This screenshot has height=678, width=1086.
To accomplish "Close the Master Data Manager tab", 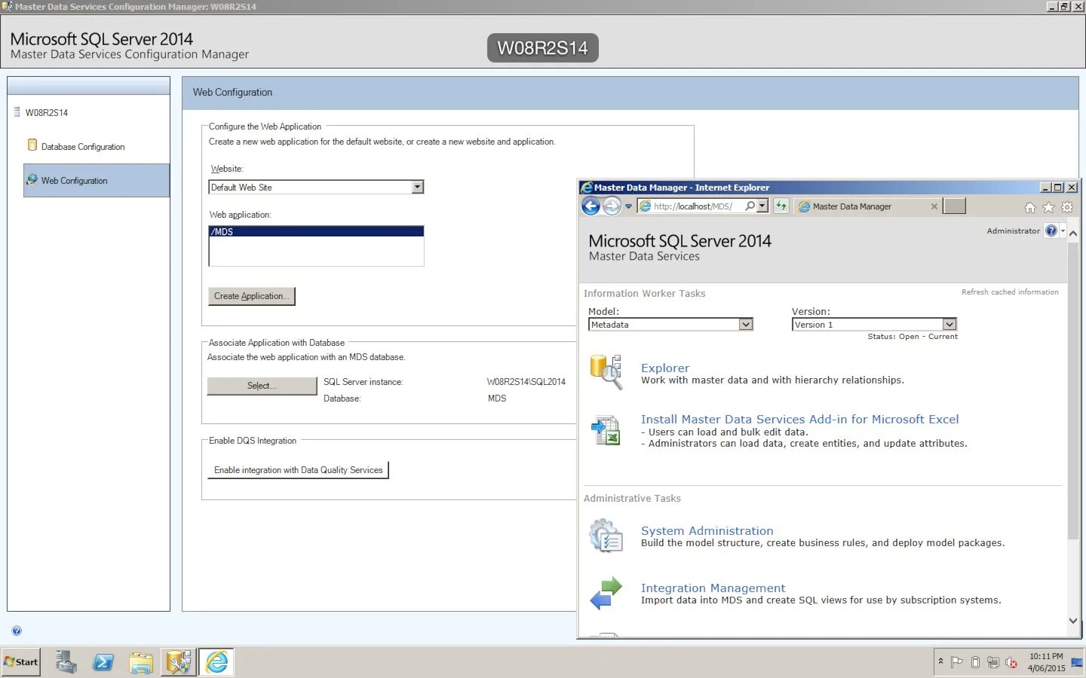I will [934, 206].
